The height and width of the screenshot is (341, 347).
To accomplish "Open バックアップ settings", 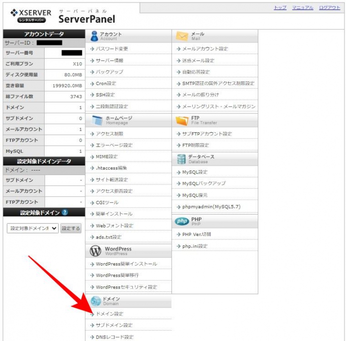I will coord(110,72).
